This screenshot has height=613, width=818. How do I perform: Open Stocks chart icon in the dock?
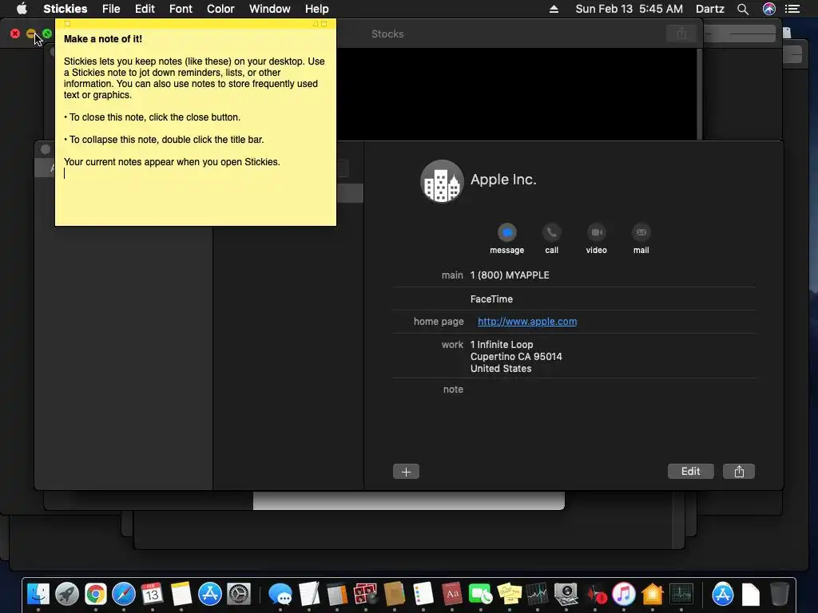[538, 594]
